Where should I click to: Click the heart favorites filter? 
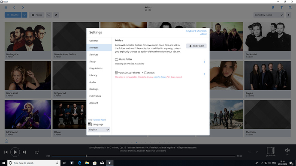[49, 15]
